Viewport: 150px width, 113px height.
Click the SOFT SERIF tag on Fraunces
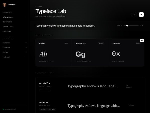click(x=52, y=109)
